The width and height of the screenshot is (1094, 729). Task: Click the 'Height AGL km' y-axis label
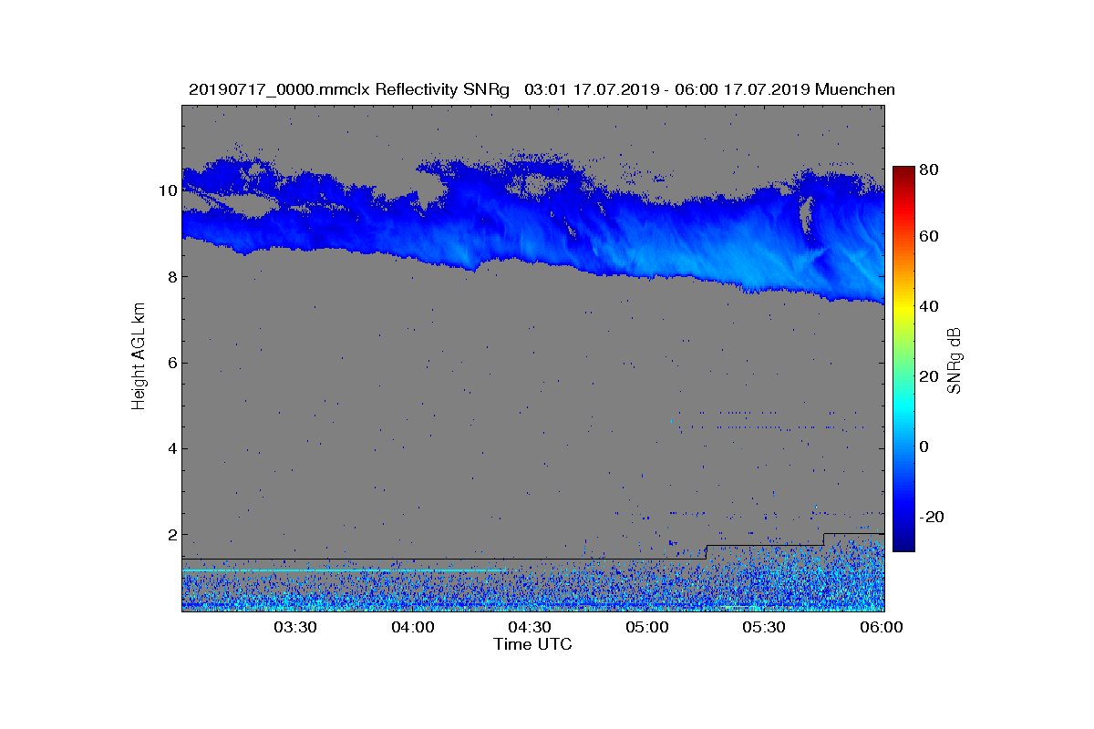click(139, 357)
